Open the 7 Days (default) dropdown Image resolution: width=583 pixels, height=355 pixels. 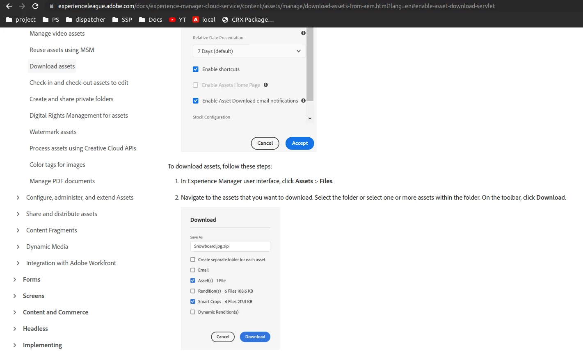point(249,51)
